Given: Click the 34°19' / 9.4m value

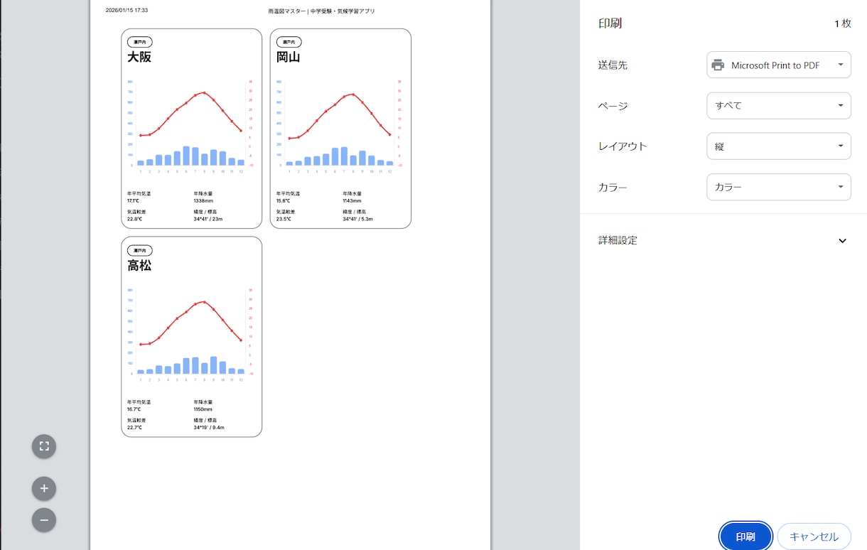Looking at the screenshot, I should pos(209,427).
